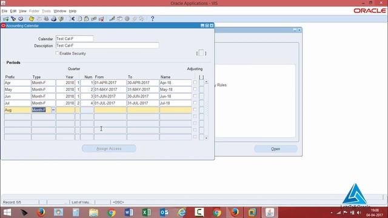Open the Tools menu
The image size is (388, 218).
point(46,11)
